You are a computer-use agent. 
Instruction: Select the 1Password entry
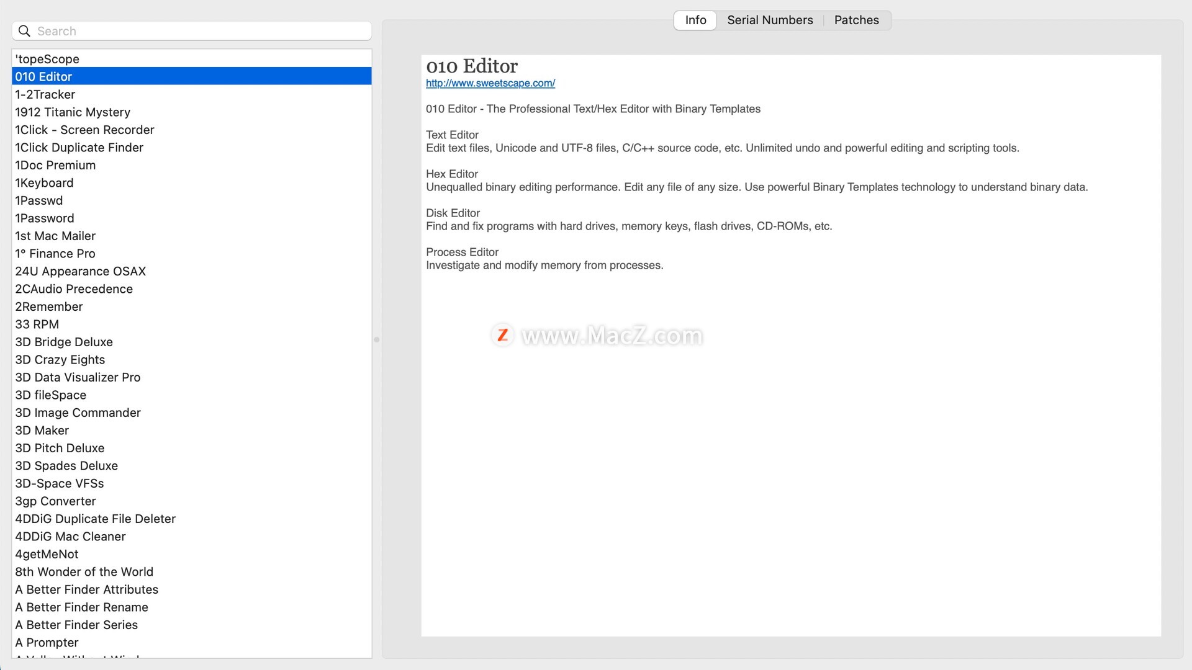click(x=192, y=218)
